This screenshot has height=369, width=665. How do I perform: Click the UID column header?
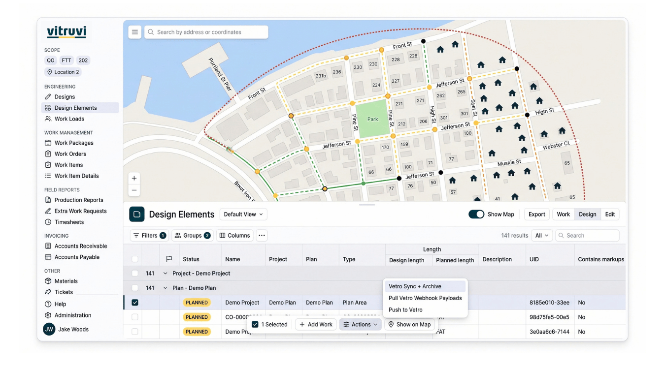coord(534,259)
